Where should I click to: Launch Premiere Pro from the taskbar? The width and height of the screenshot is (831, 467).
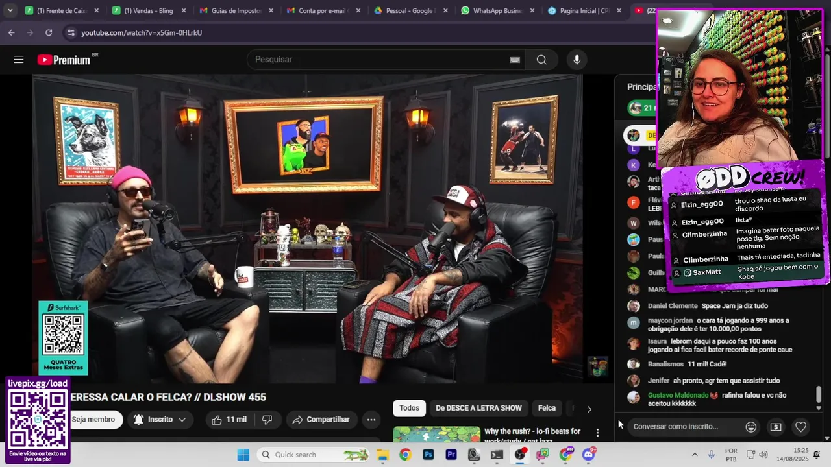(x=451, y=455)
